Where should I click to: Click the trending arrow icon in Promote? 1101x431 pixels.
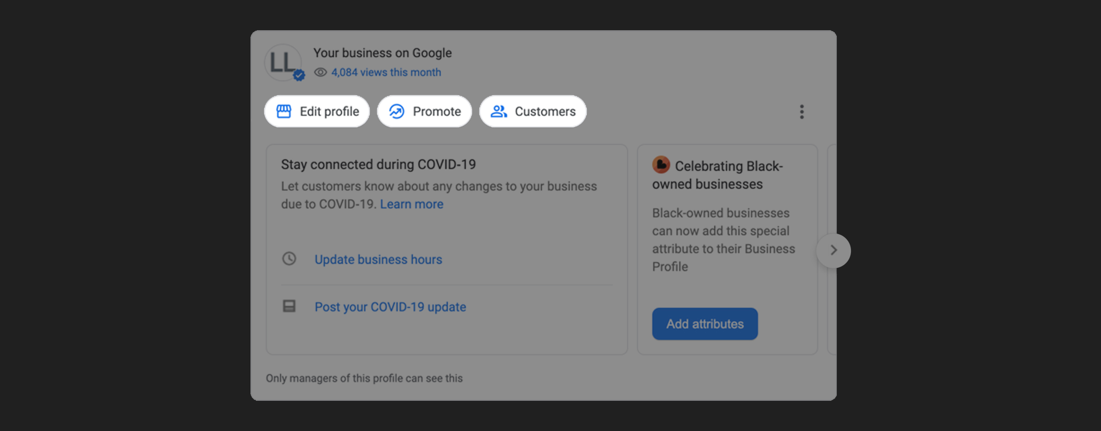397,111
